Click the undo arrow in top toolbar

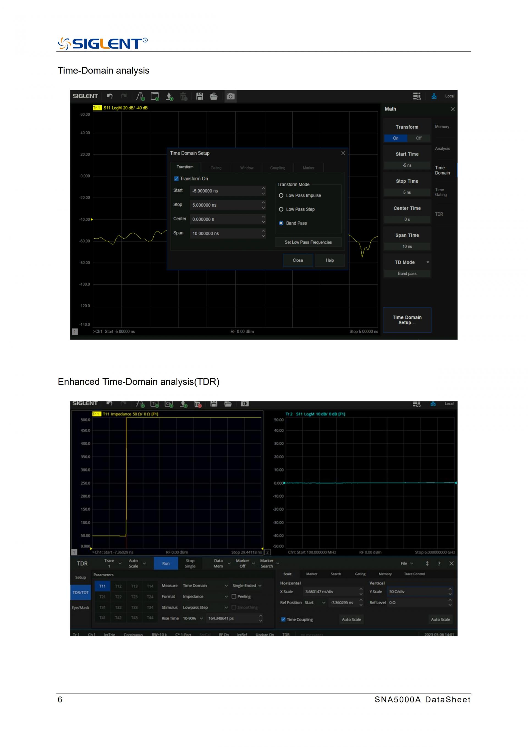(109, 96)
